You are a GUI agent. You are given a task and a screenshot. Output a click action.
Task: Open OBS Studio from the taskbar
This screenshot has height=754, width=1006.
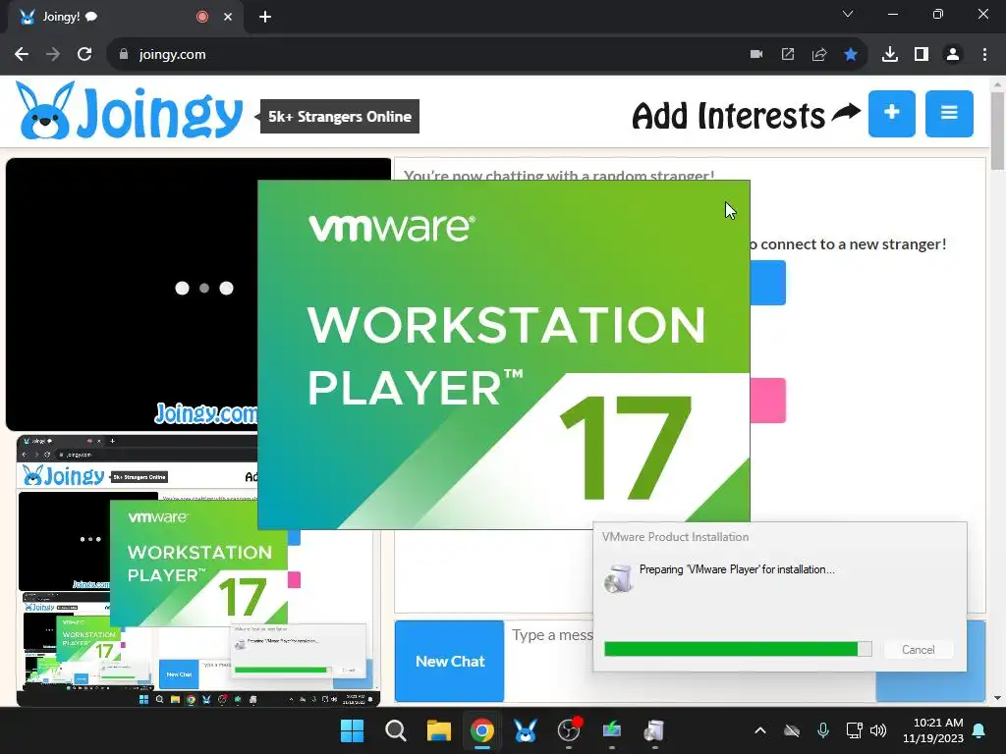click(569, 730)
